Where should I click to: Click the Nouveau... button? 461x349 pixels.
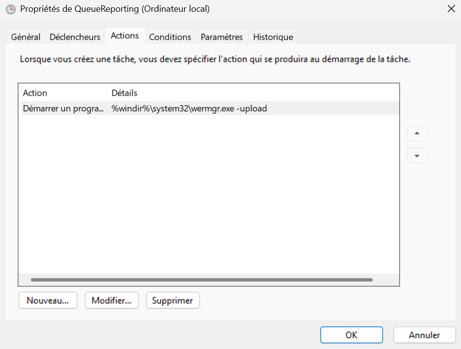(x=48, y=300)
